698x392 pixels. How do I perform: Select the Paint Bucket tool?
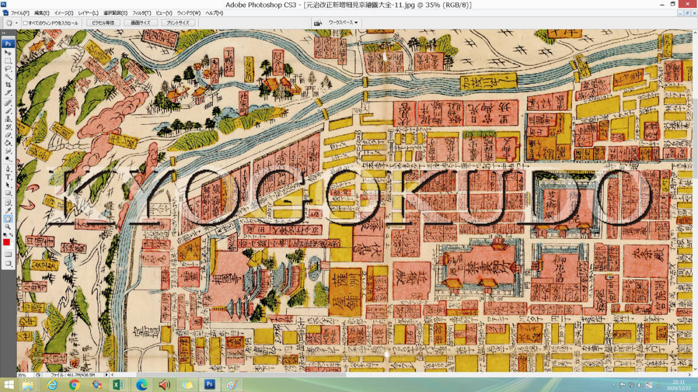[8, 143]
